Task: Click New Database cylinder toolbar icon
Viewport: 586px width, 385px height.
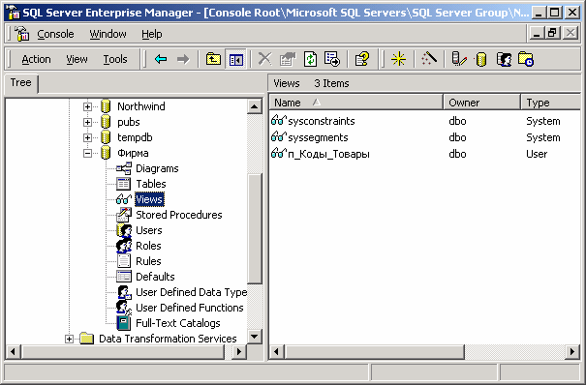Action: [480, 59]
